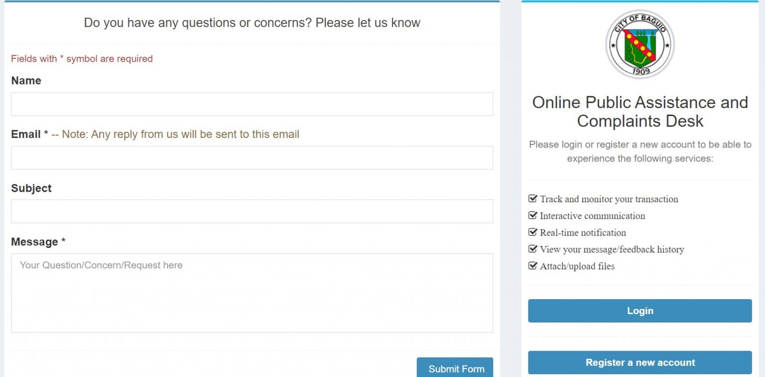Click the Name input field

click(252, 104)
